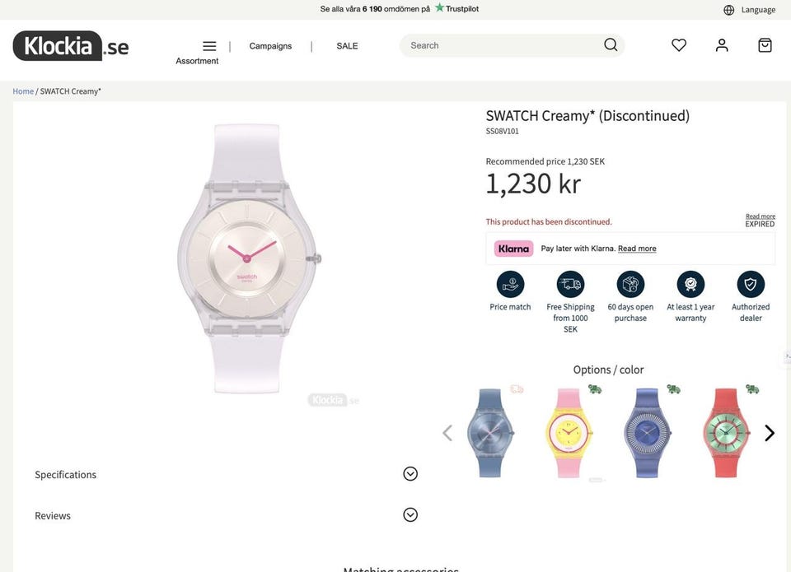Click the Price match icon

pos(510,284)
